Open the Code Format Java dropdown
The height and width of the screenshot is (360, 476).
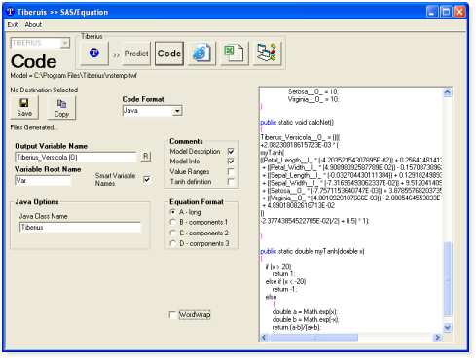(x=177, y=111)
